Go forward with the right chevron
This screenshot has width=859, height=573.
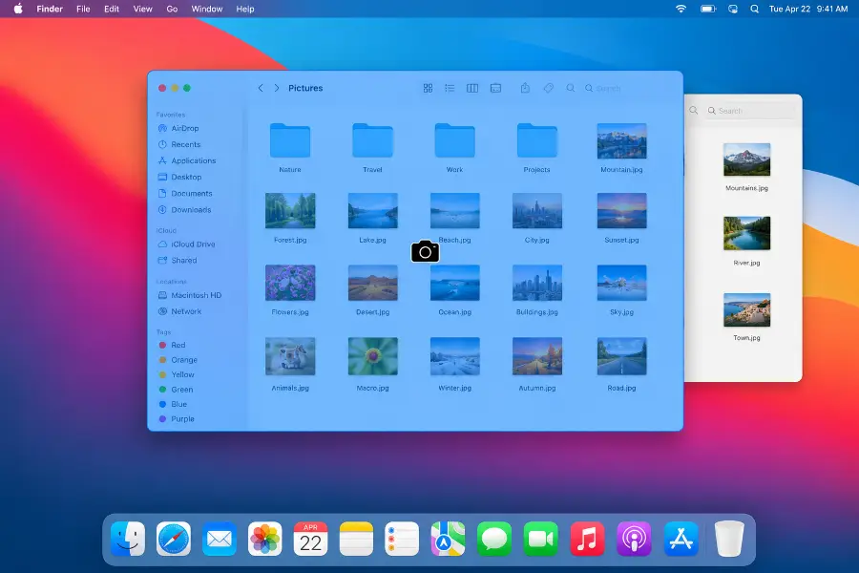coord(277,88)
